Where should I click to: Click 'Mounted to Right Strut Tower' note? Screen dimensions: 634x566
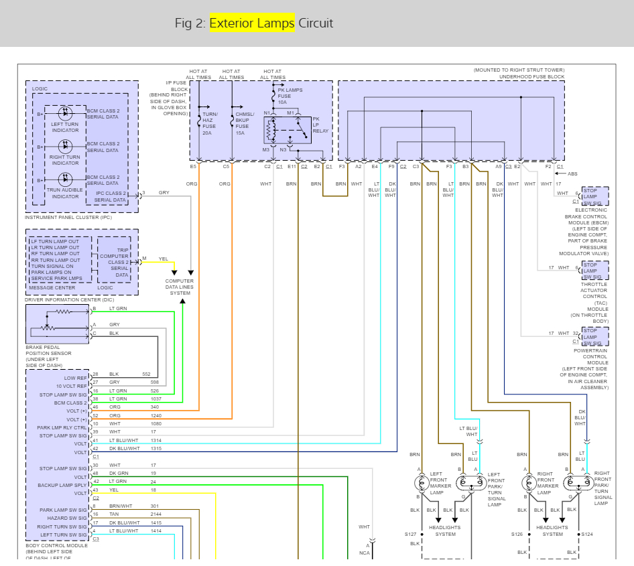pyautogui.click(x=519, y=70)
